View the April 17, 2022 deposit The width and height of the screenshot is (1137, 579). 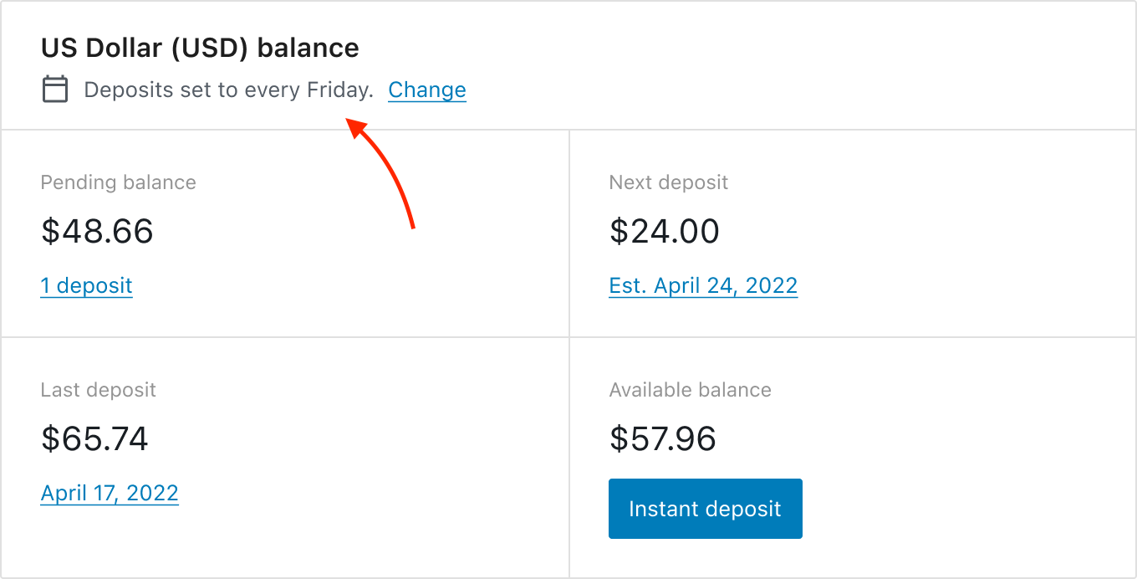click(110, 493)
